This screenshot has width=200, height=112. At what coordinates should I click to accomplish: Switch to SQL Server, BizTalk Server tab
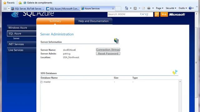point(28,9)
